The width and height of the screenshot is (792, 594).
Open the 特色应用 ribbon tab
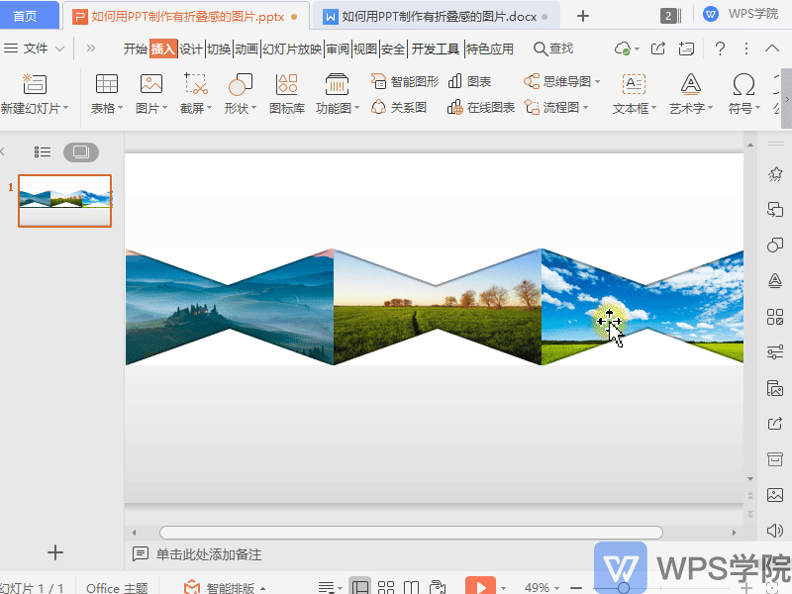(x=489, y=49)
